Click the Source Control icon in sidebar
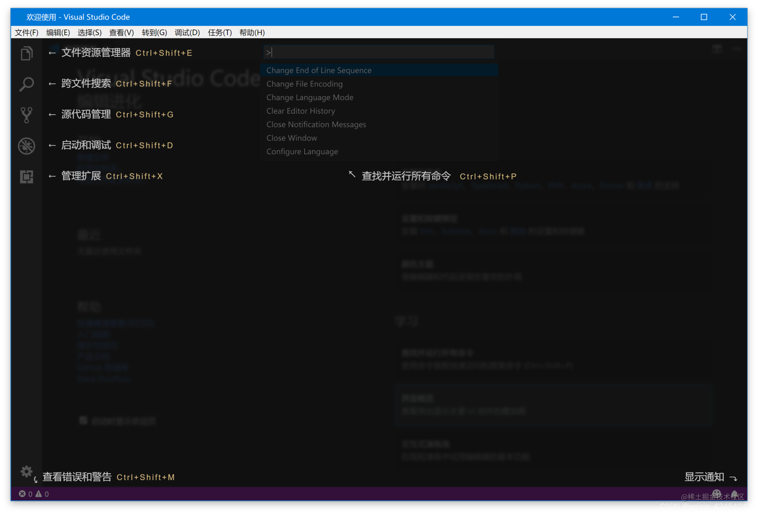The width and height of the screenshot is (758, 514). coord(27,114)
